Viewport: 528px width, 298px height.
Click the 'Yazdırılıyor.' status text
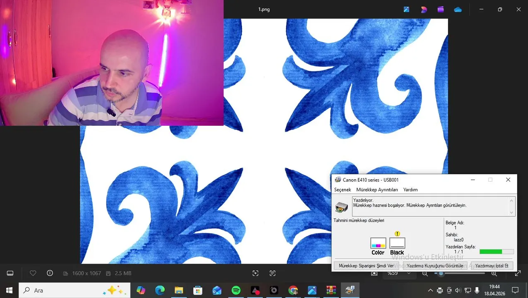363,200
